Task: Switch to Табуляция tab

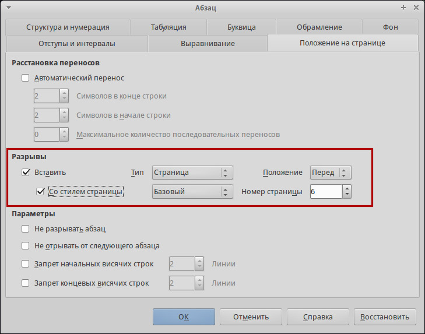Action: [x=168, y=27]
